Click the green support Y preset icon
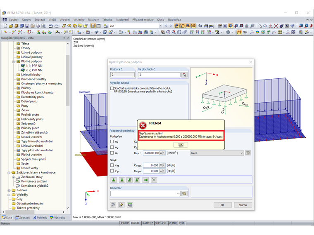 coord(137,180)
